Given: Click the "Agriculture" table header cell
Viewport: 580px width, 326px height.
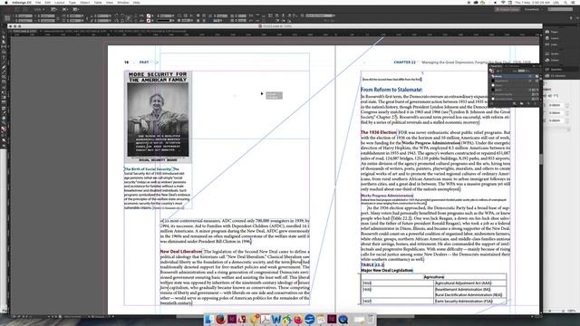Looking at the screenshot, I should click(434, 277).
